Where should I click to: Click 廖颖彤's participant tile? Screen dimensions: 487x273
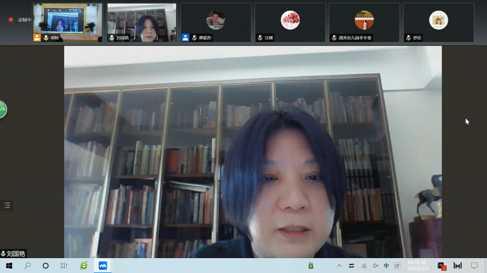point(216,23)
